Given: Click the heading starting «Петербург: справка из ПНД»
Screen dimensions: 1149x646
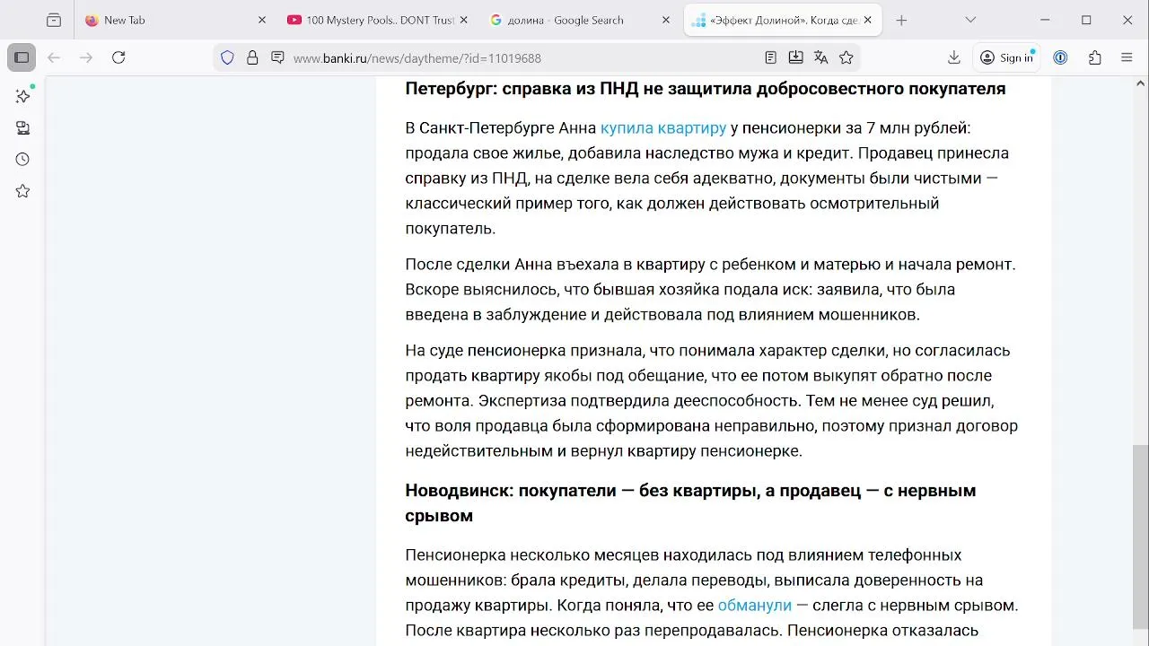Looking at the screenshot, I should [706, 88].
